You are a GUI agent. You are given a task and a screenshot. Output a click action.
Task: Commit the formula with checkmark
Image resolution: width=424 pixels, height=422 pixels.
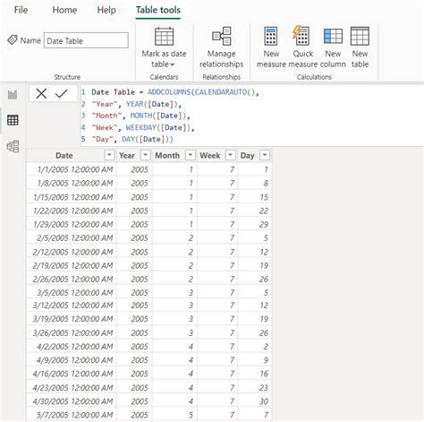[61, 94]
